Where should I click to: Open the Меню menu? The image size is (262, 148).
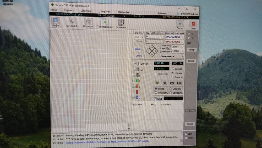coord(54,10)
